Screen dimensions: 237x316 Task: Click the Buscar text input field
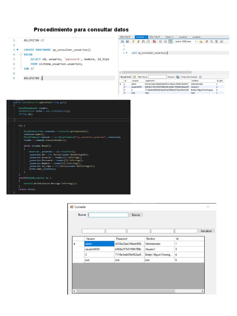[x=108, y=215]
